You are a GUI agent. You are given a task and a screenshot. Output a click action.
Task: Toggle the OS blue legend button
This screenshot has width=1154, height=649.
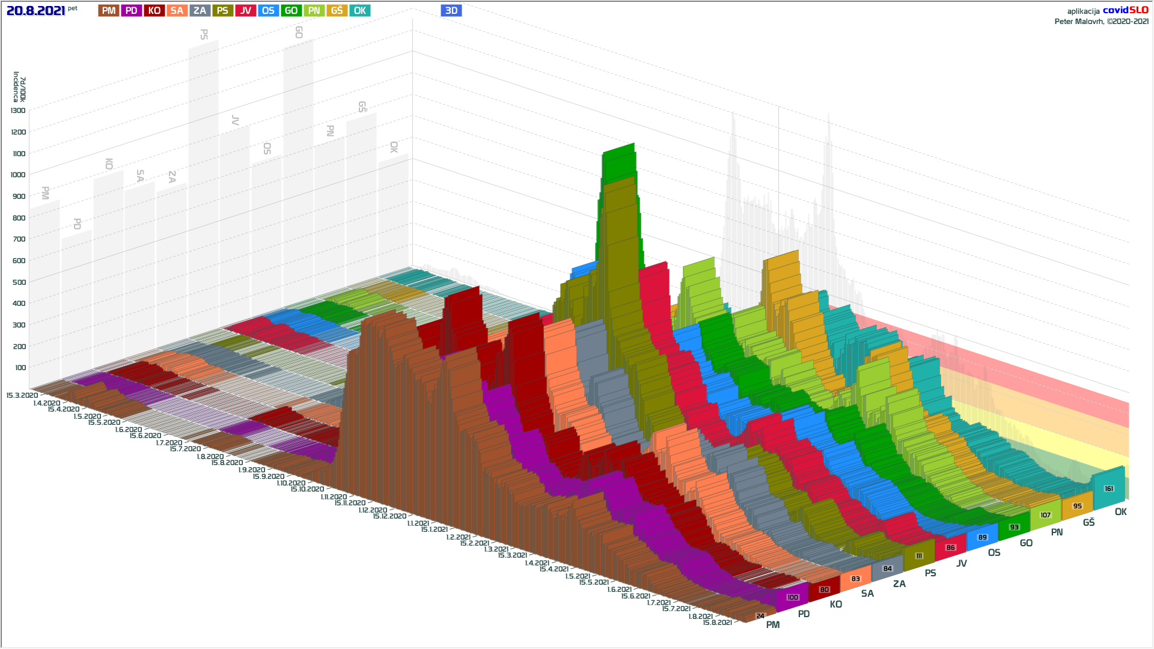[268, 11]
